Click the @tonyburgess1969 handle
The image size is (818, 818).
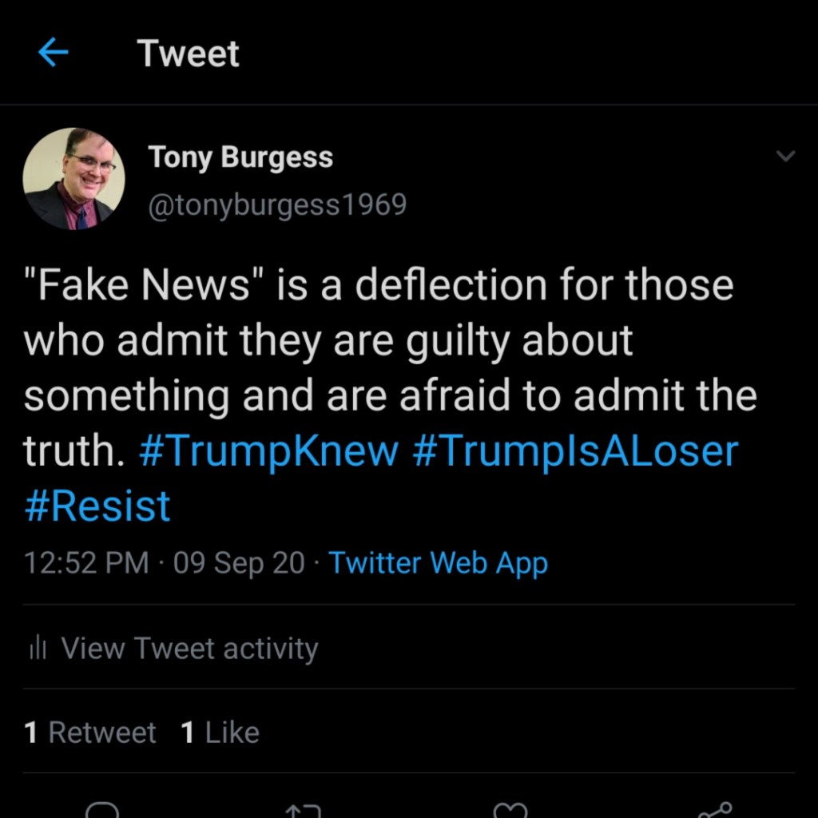[x=277, y=205]
